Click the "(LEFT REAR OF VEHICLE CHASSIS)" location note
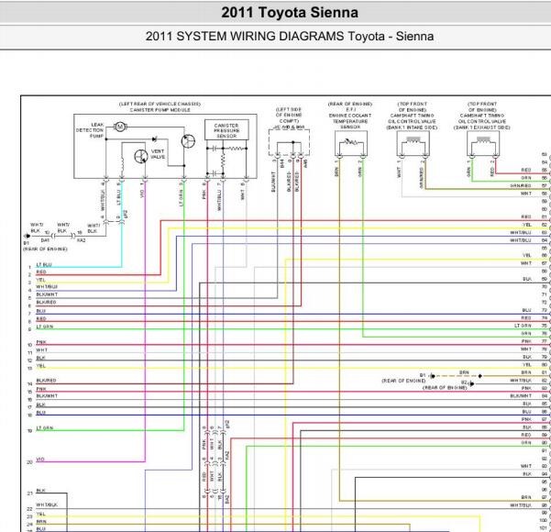Image resolution: width=551 pixels, height=532 pixels. (x=160, y=104)
